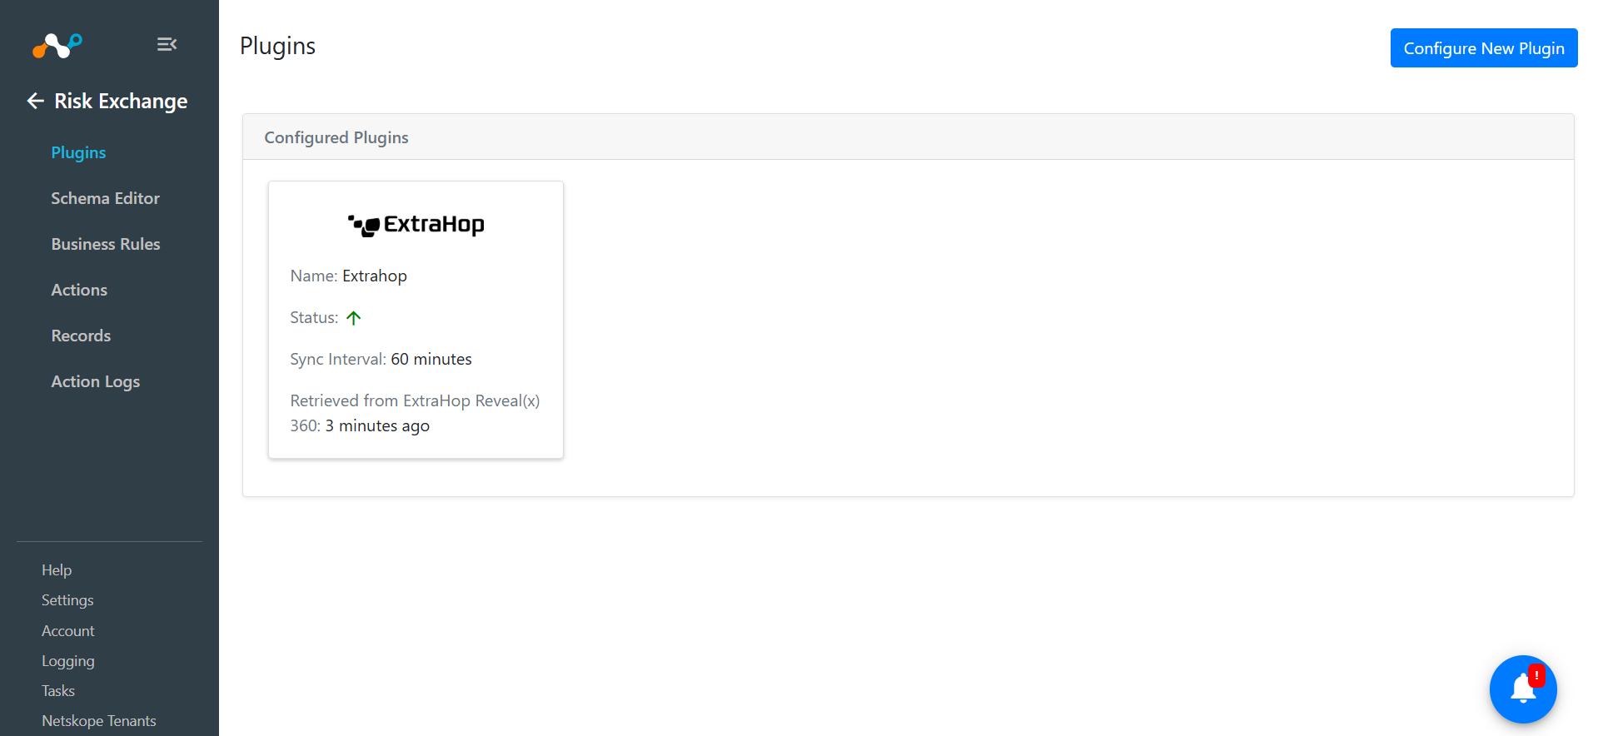Click the ExtraHop logo on the plugin card
The image size is (1598, 736).
[416, 225]
